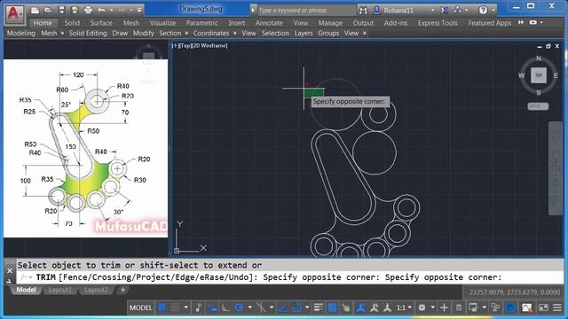This screenshot has width=568, height=319.
Task: Click the Isolate Objects blue circle icon
Action: tap(510, 307)
